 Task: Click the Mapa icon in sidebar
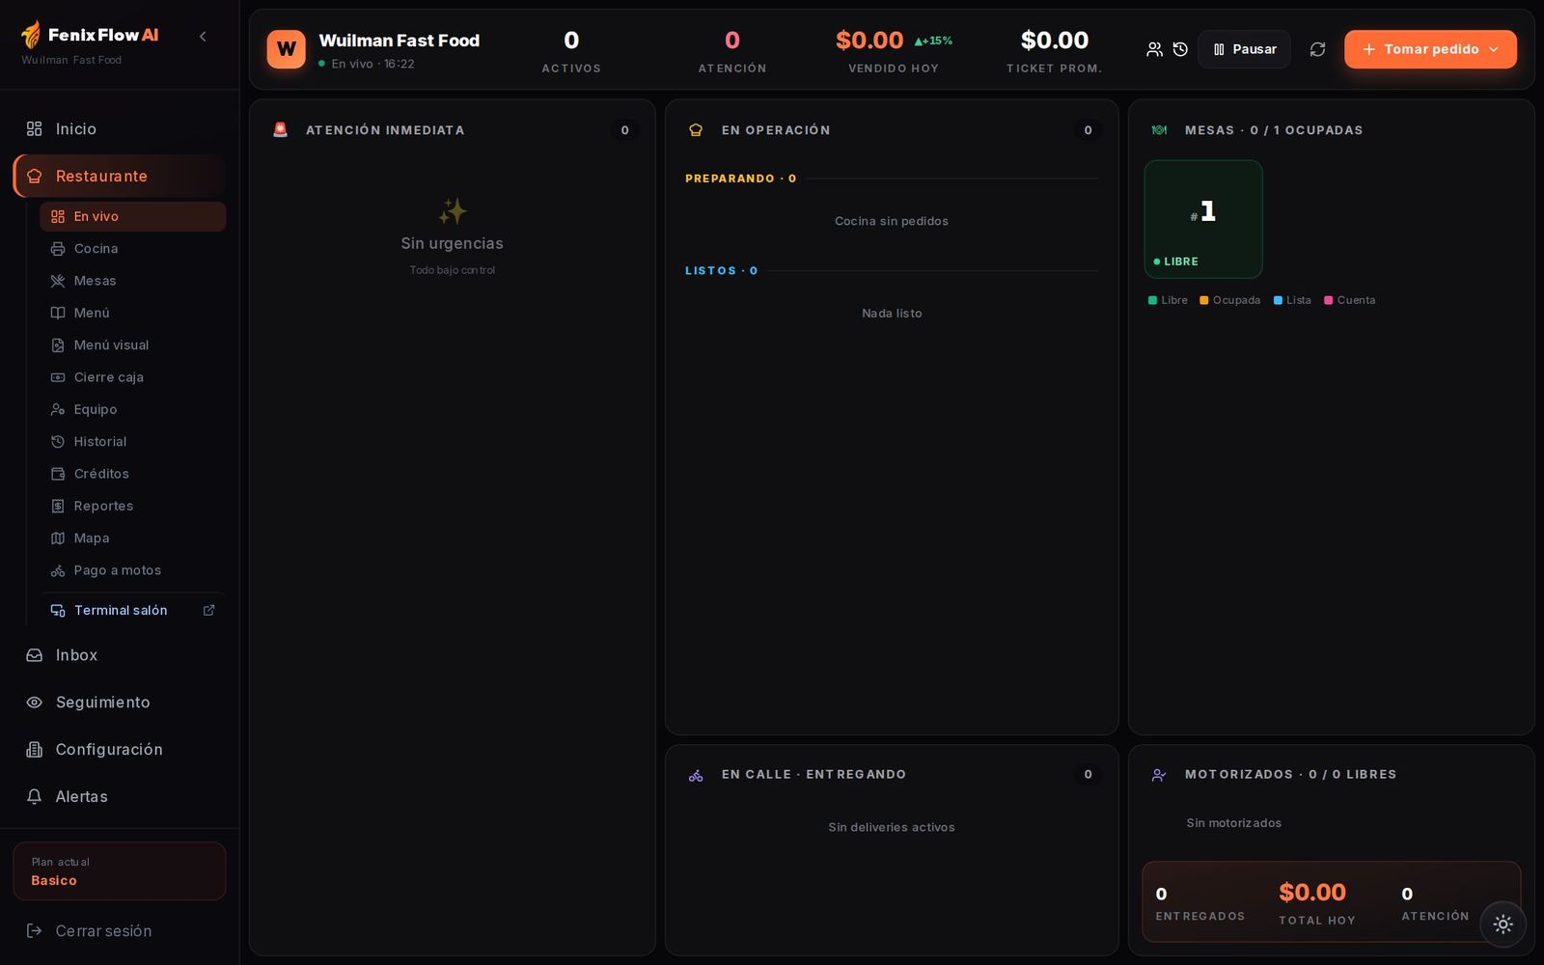[58, 538]
